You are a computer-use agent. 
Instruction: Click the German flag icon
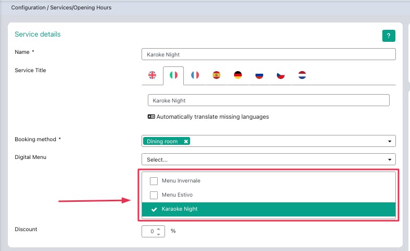[x=238, y=75]
